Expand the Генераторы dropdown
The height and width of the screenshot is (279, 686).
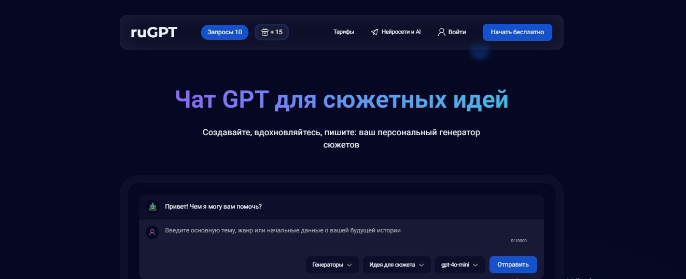pyautogui.click(x=332, y=265)
